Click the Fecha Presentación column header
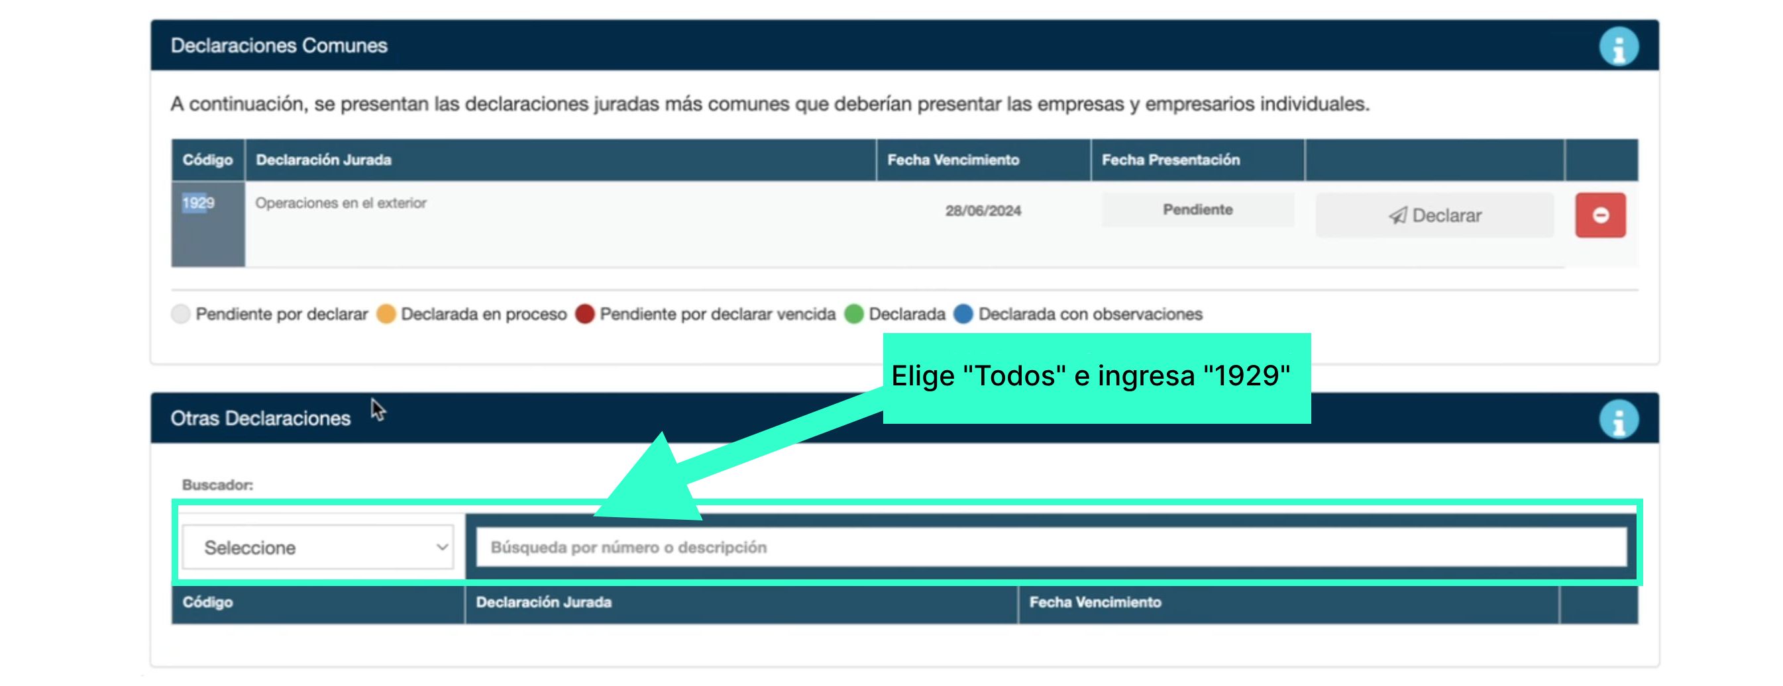The width and height of the screenshot is (1783, 686). click(x=1170, y=160)
